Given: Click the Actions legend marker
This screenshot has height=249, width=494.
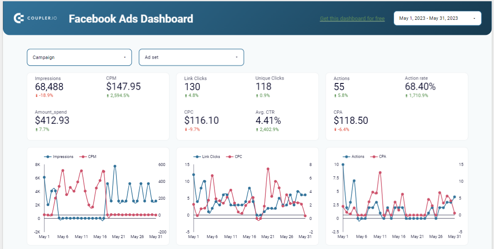Looking at the screenshot, I should pos(346,157).
